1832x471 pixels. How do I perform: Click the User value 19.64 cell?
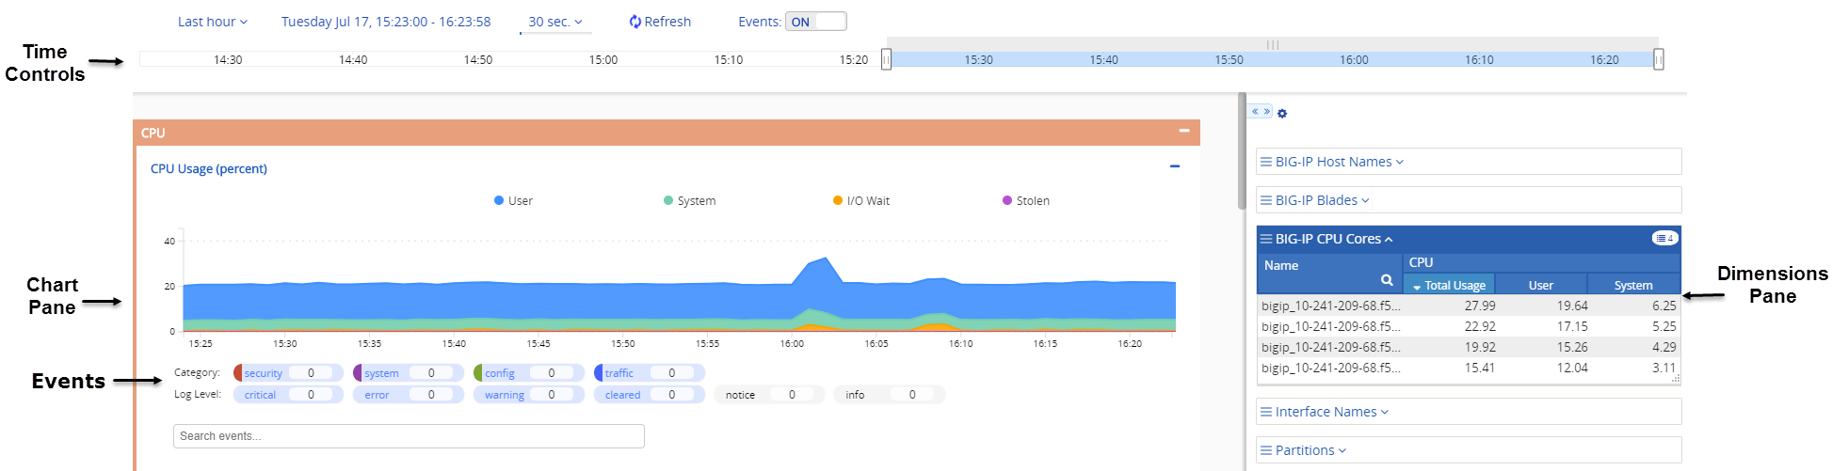(1572, 306)
